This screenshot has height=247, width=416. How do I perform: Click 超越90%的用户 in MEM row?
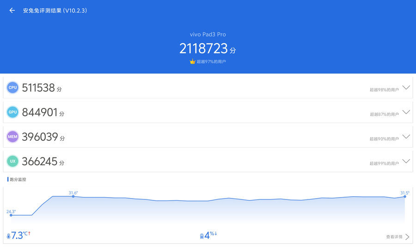384,139
